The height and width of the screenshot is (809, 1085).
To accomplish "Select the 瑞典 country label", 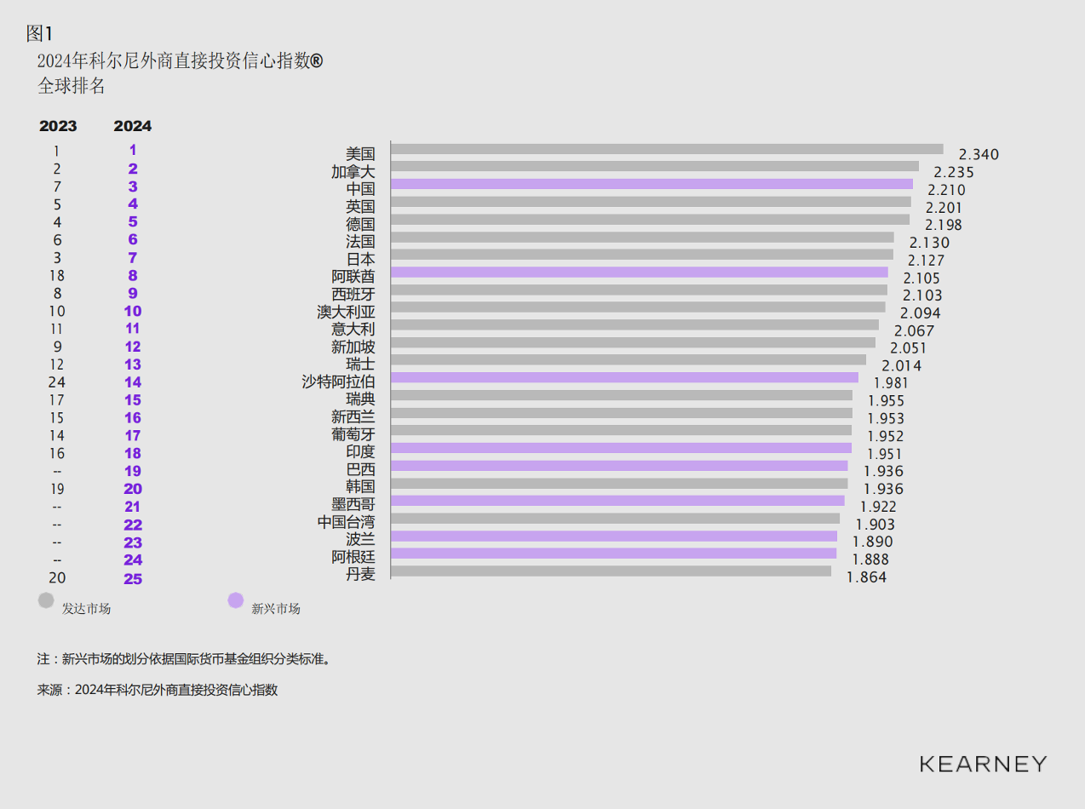I will [360, 399].
